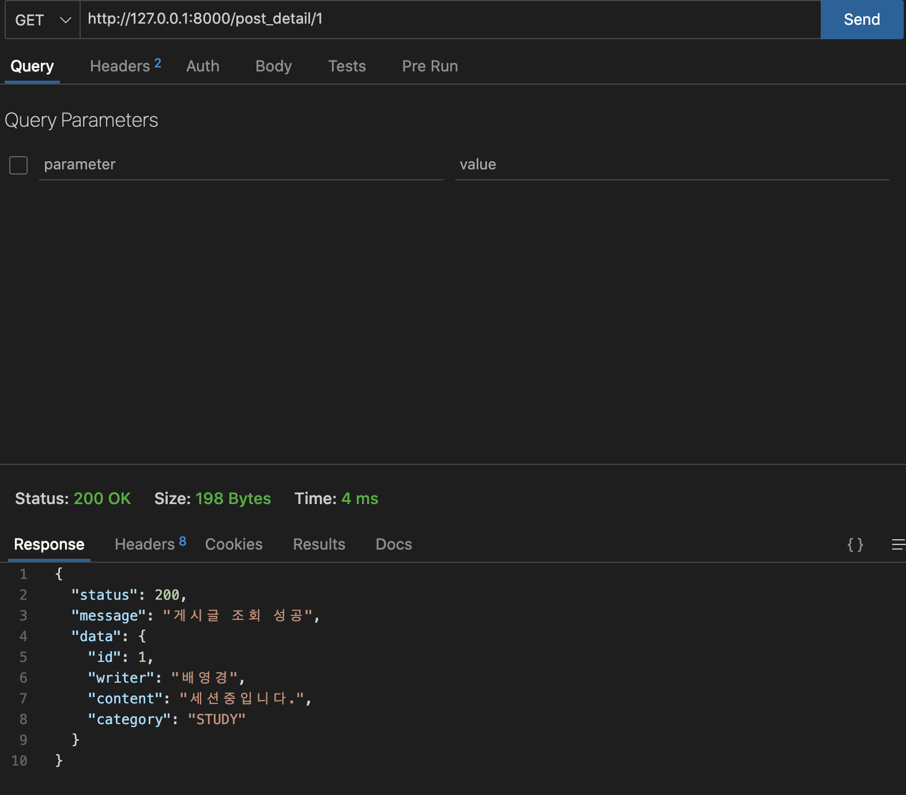
Task: Open response Headers 8 tab
Action: pos(150,544)
